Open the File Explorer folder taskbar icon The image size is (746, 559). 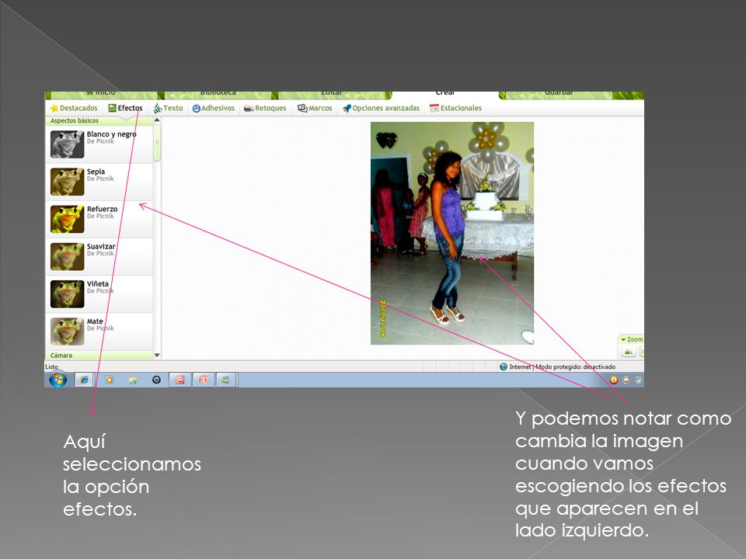(133, 380)
